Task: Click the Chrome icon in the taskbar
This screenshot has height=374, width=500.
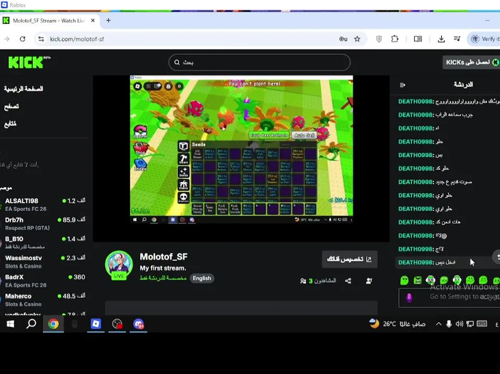Action: 53,324
